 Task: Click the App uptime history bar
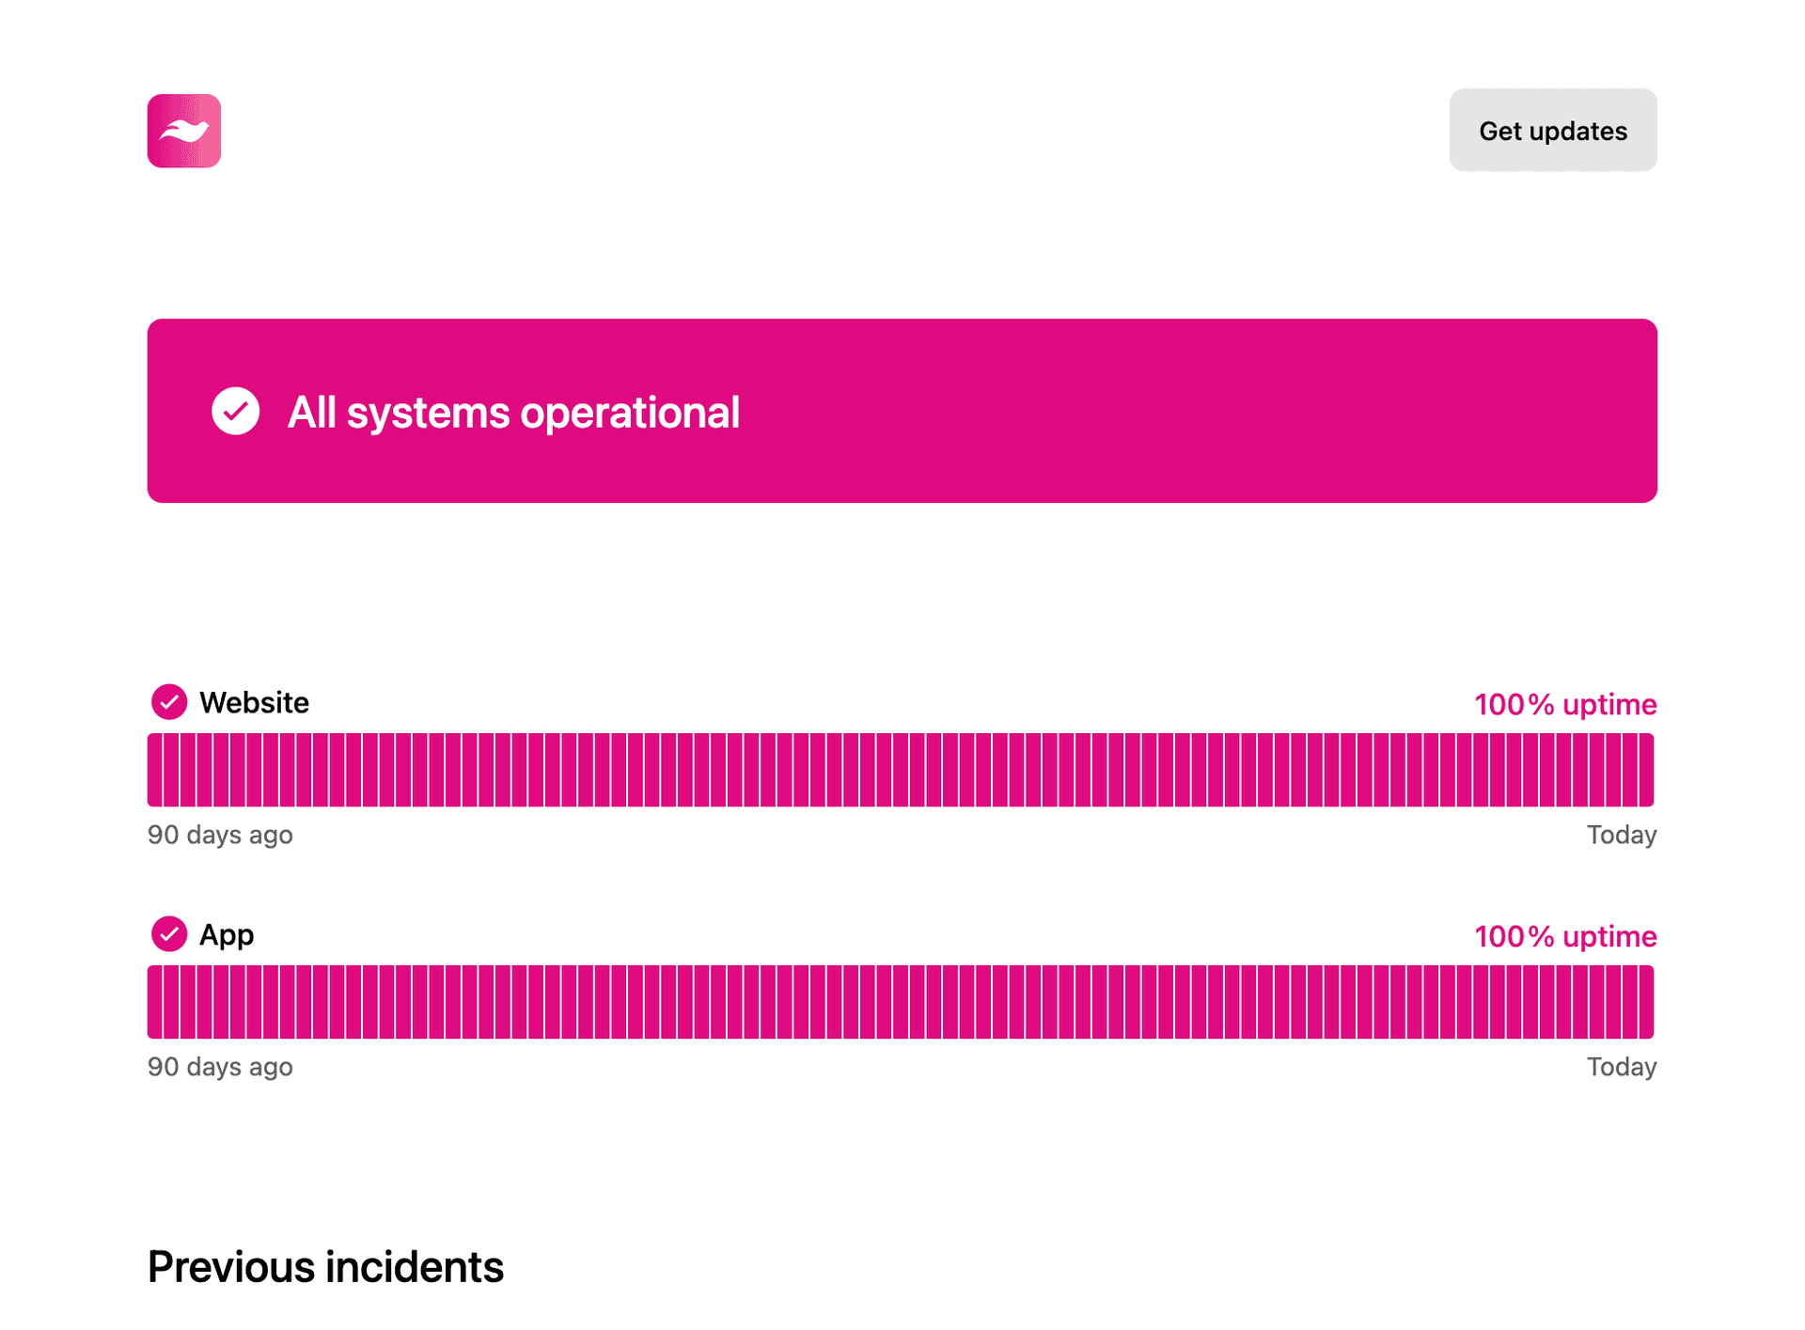(x=901, y=1002)
